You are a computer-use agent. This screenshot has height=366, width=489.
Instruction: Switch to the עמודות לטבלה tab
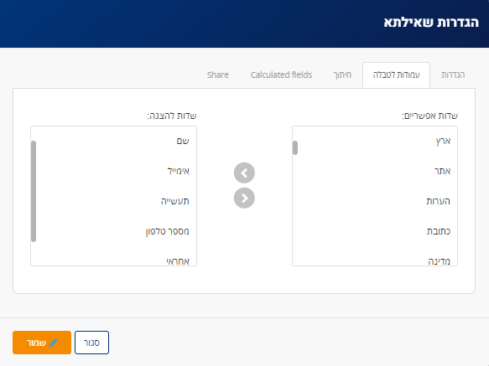click(396, 75)
